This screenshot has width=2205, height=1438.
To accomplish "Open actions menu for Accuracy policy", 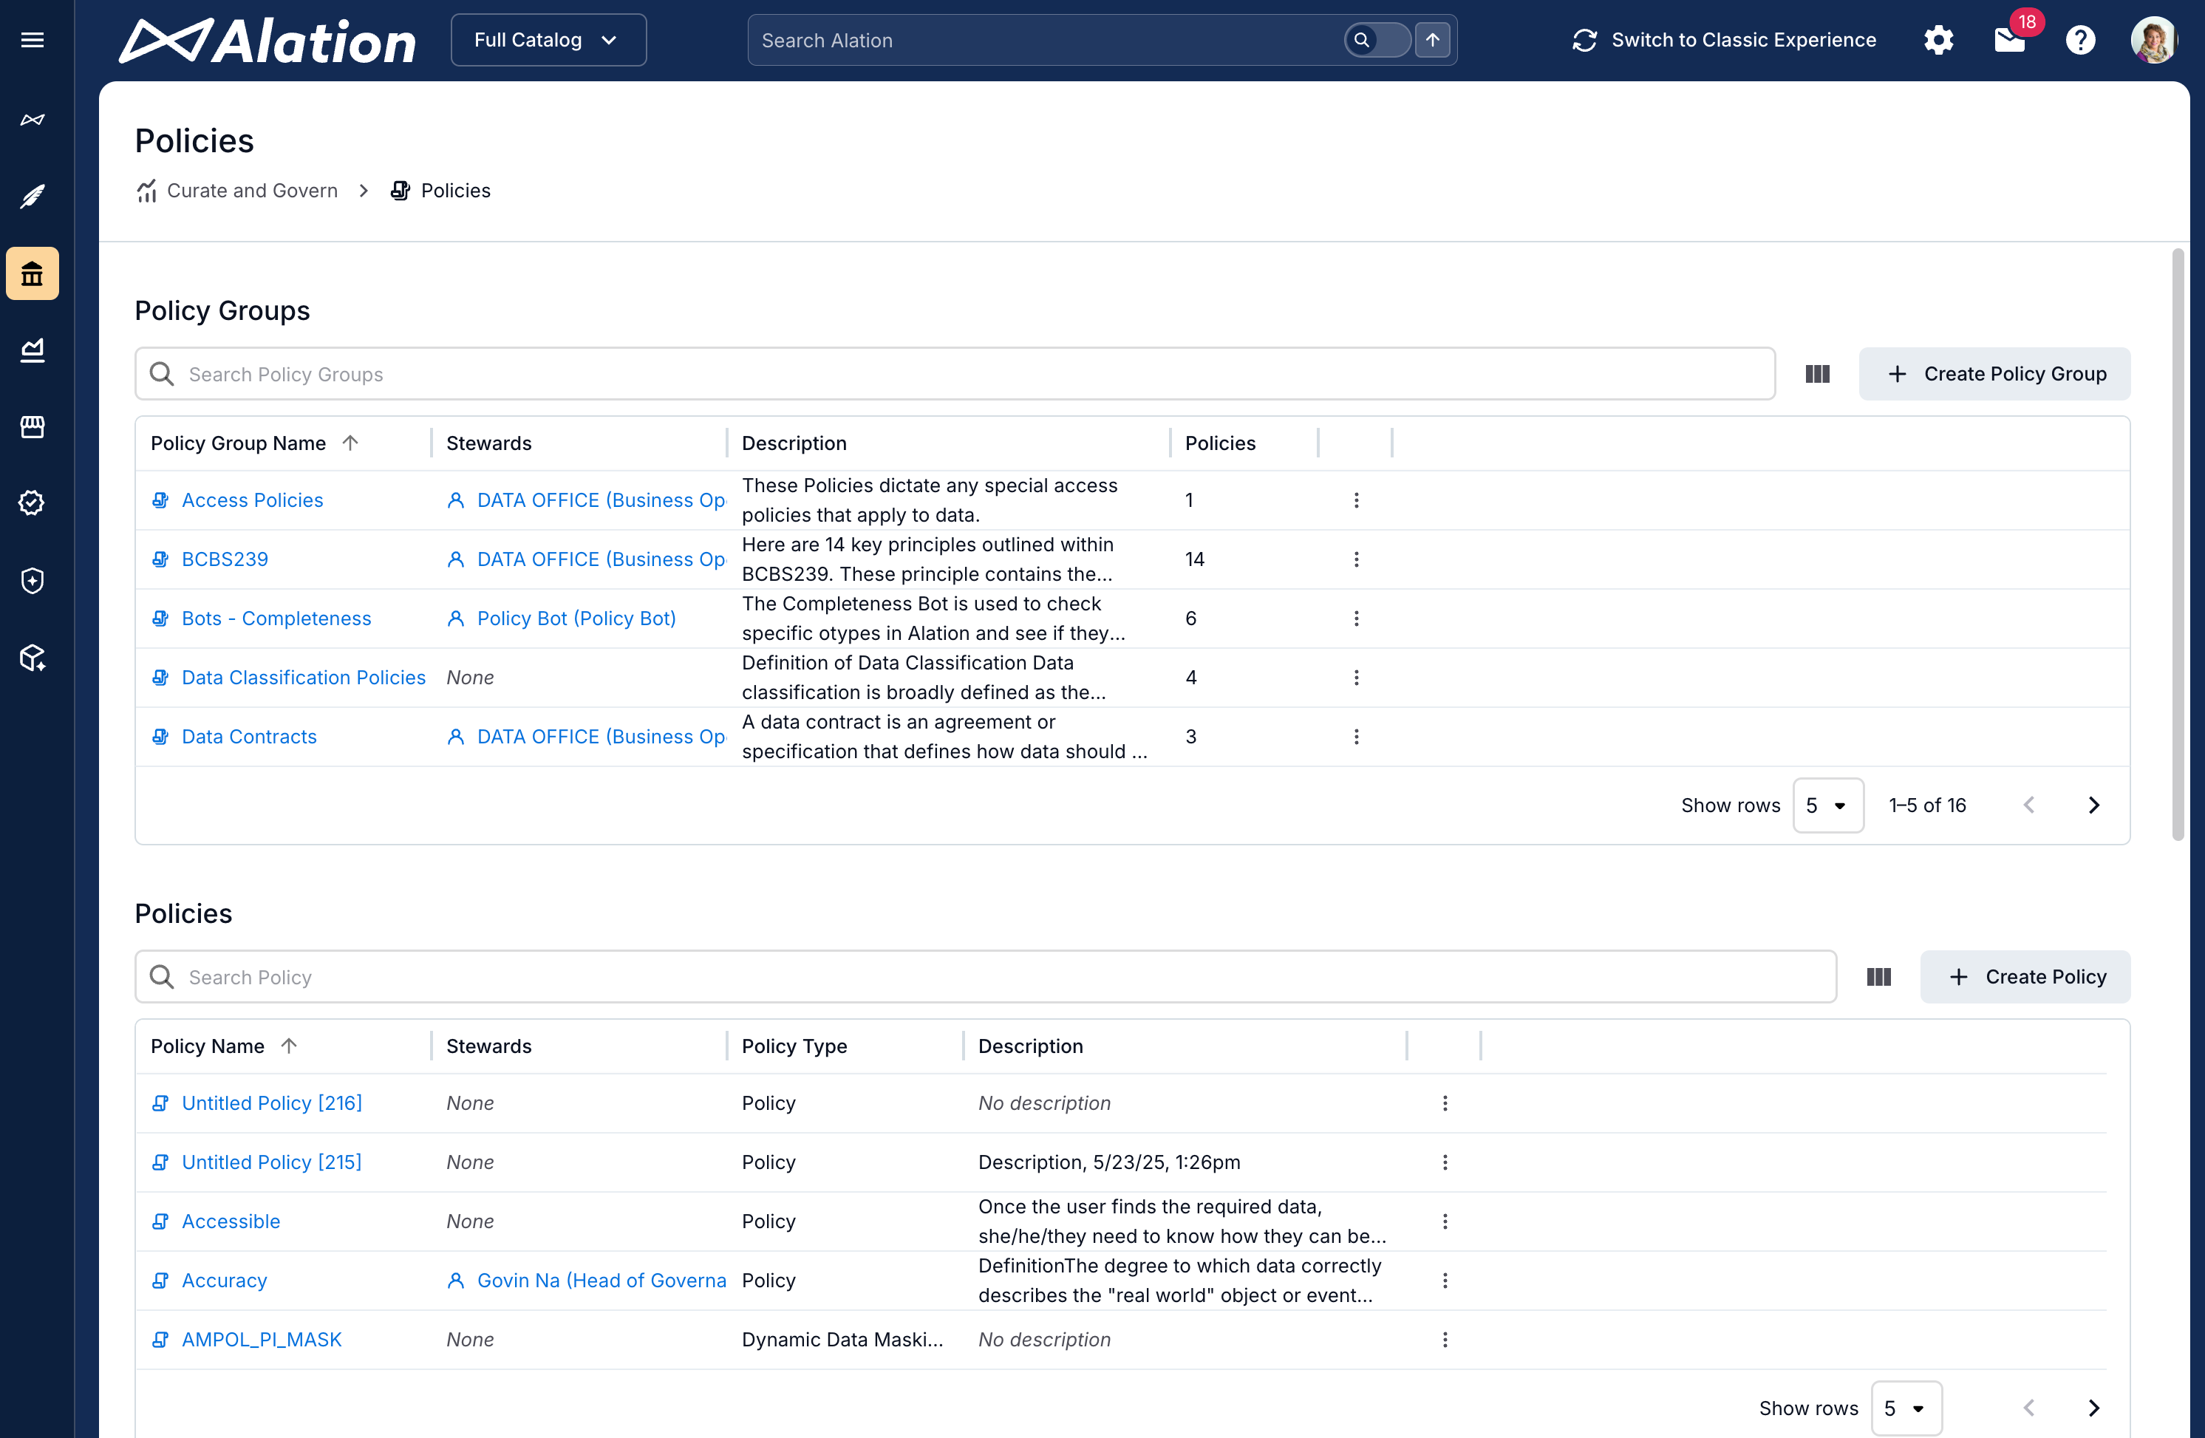I will click(x=1445, y=1281).
